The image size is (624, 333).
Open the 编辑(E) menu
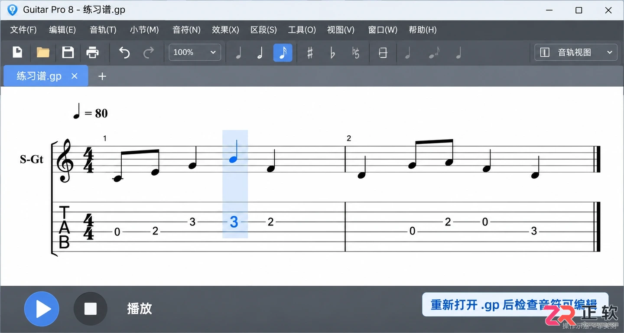(62, 30)
